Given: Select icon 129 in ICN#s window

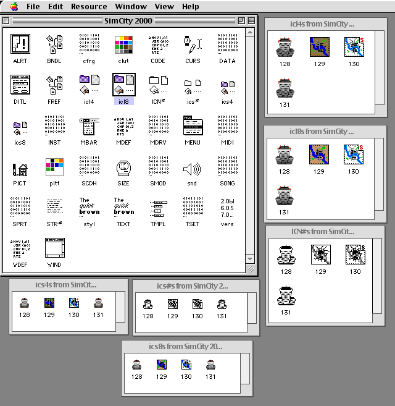Looking at the screenshot, I should [321, 255].
